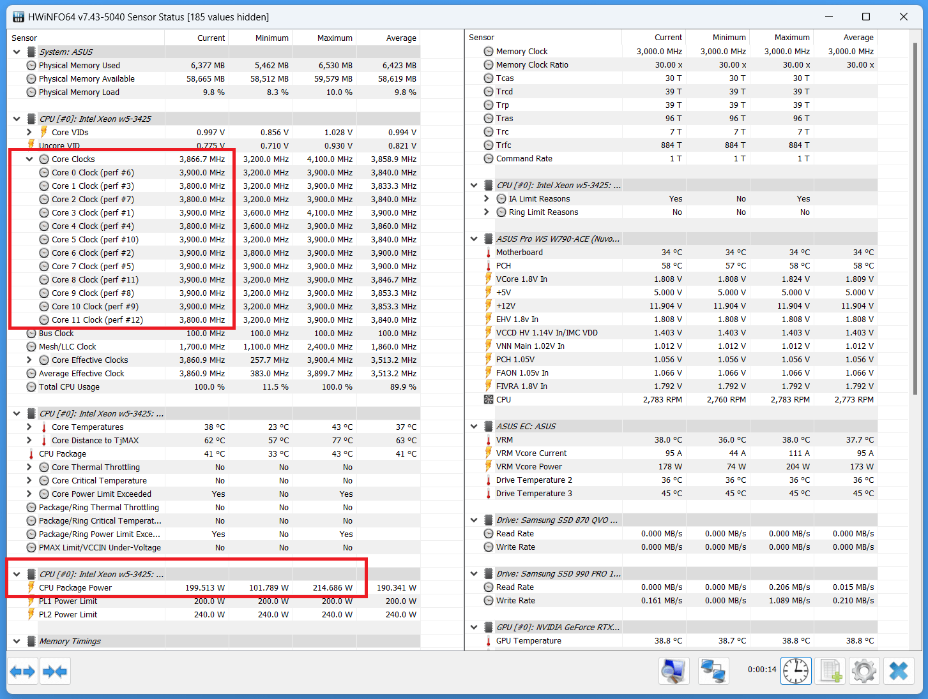Click the fan icon next to CPU RPM row
The height and width of the screenshot is (699, 928).
[489, 399]
